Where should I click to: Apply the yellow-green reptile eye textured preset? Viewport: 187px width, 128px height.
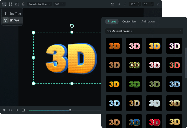coord(134,65)
